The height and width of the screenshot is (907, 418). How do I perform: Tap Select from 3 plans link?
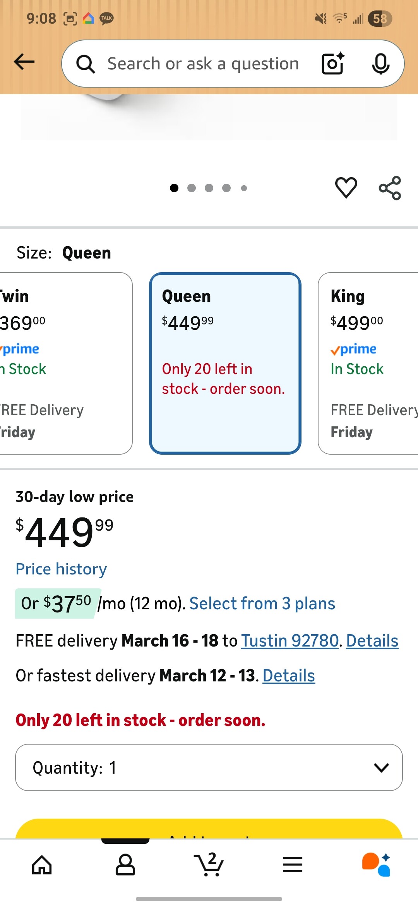pyautogui.click(x=262, y=604)
